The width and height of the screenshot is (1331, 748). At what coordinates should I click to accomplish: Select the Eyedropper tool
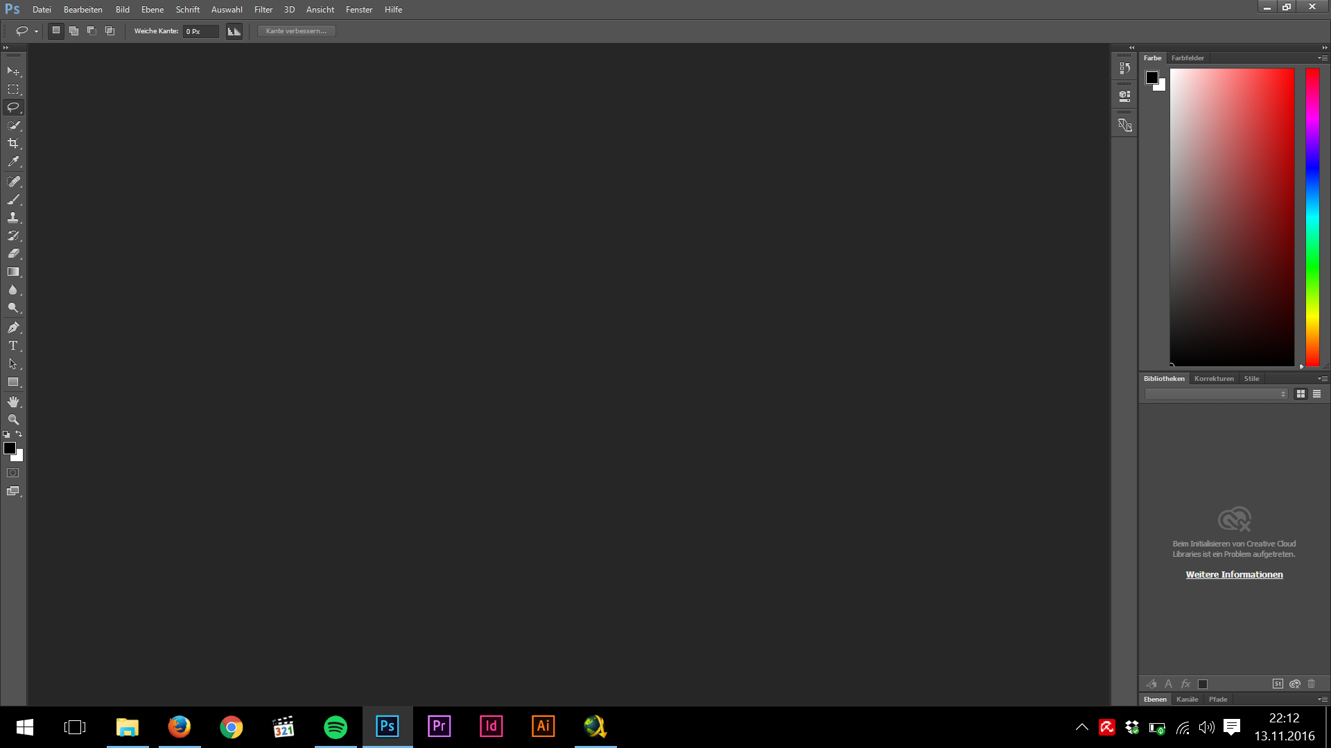click(x=13, y=161)
